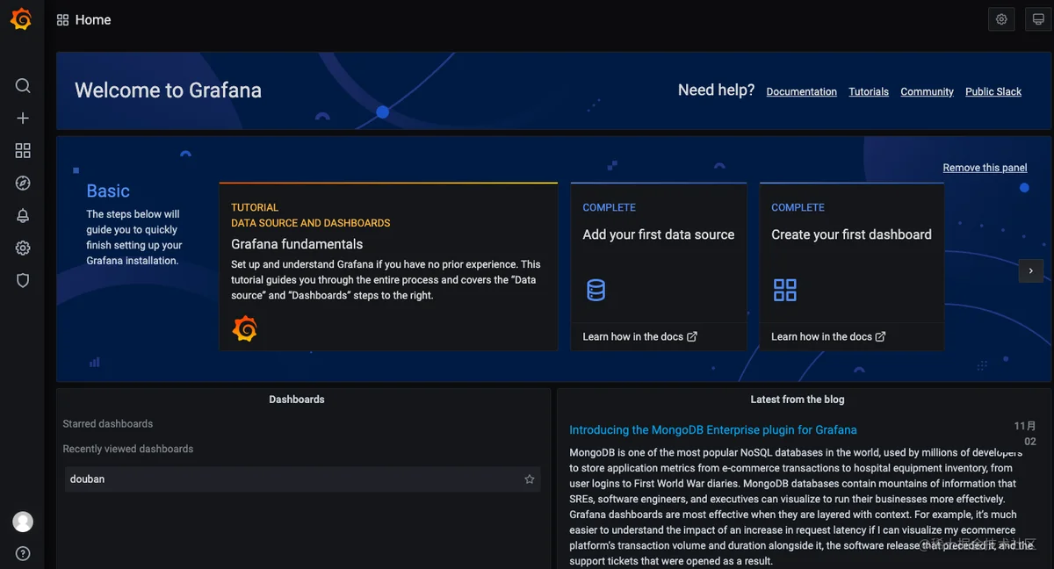This screenshot has height=569, width=1054.
Task: Click the Grafana logo in the sidebar
Action: (21, 19)
